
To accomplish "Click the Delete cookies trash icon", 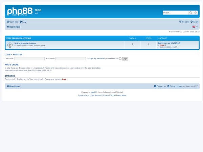I will 168,86.
